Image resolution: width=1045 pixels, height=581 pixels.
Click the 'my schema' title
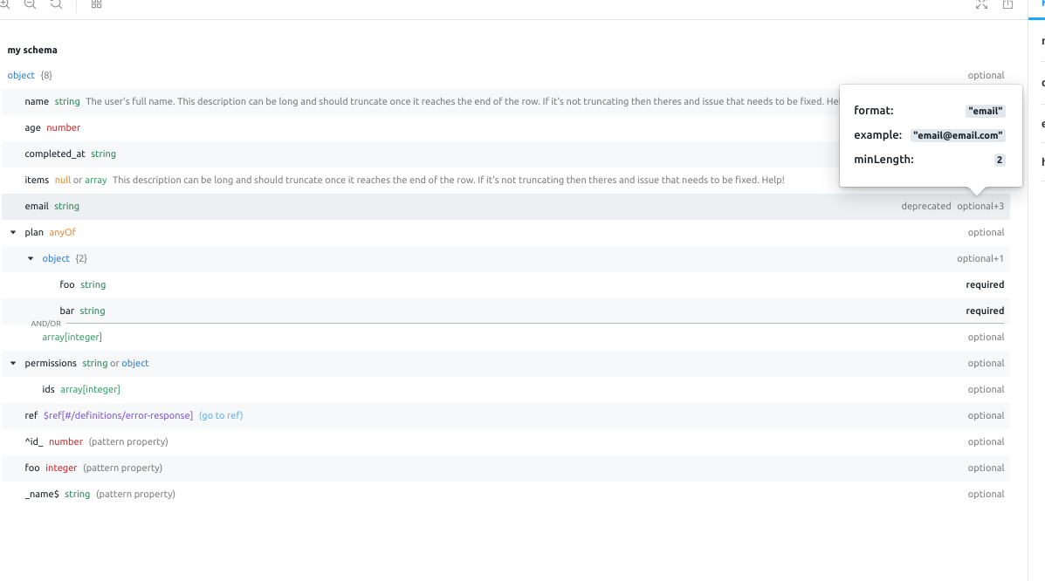coord(32,50)
